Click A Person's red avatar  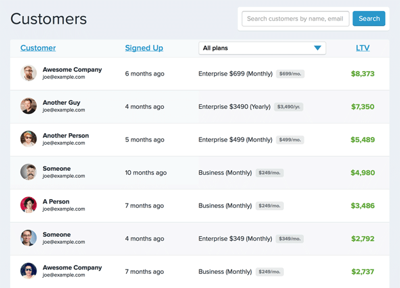pyautogui.click(x=28, y=205)
